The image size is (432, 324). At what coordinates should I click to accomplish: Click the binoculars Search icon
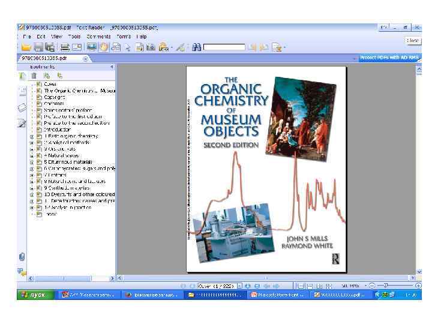(196, 47)
